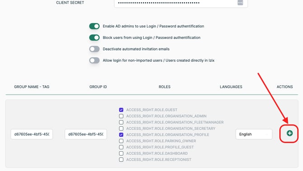Viewport: 303px width, 171px height.
Task: Click the reveal icon in Client Secret field
Action: (240, 3)
